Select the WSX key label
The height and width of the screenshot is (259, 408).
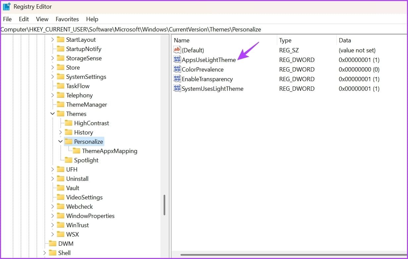[x=73, y=234]
